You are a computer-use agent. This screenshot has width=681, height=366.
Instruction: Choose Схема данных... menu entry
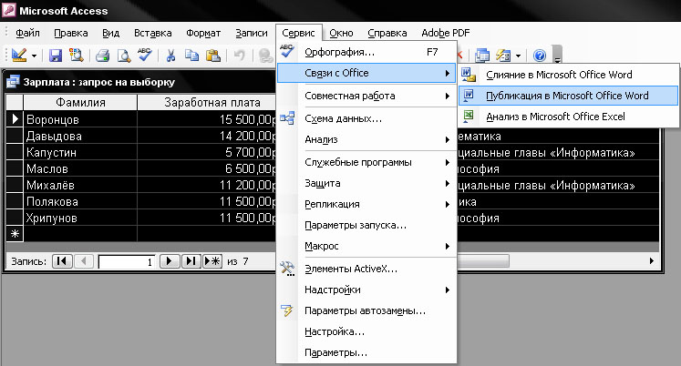[366, 118]
